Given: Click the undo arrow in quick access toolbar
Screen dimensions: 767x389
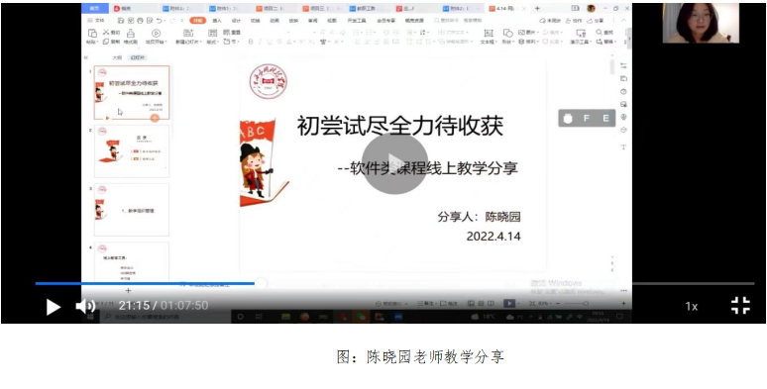Looking at the screenshot, I should [159, 21].
